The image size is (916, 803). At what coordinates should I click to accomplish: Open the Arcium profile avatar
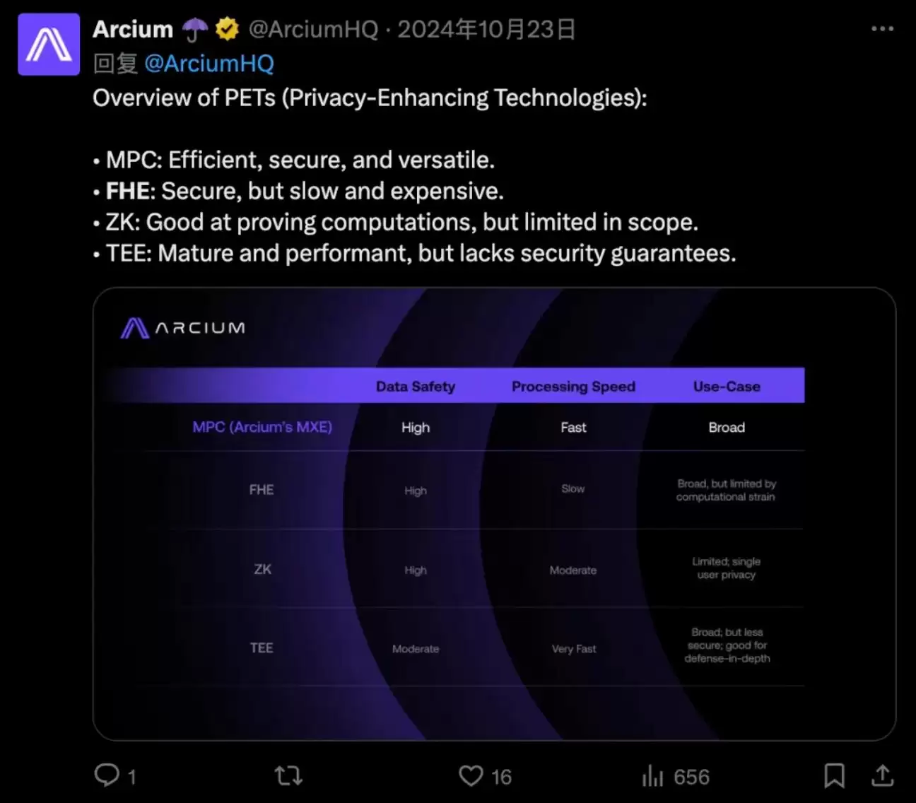point(49,45)
